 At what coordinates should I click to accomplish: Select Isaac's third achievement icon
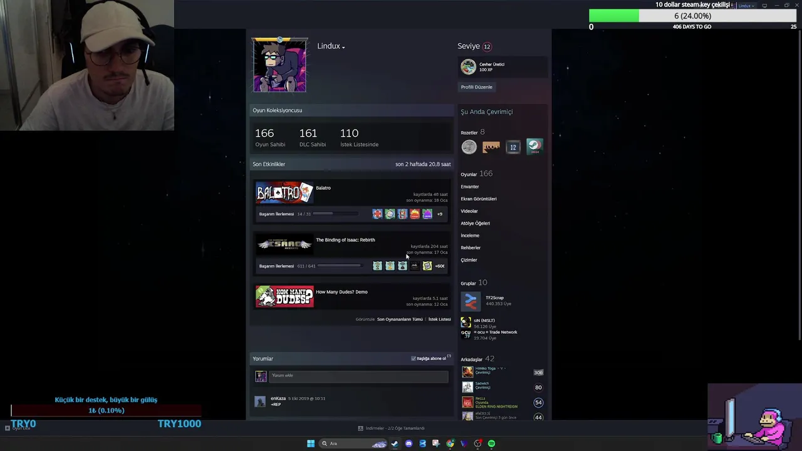point(402,266)
